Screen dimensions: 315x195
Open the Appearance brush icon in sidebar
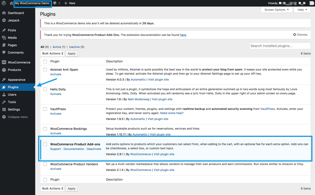click(x=4, y=80)
